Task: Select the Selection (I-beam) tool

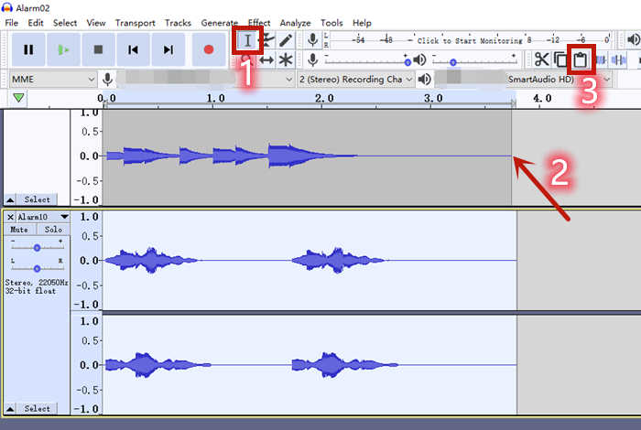Action: (247, 40)
